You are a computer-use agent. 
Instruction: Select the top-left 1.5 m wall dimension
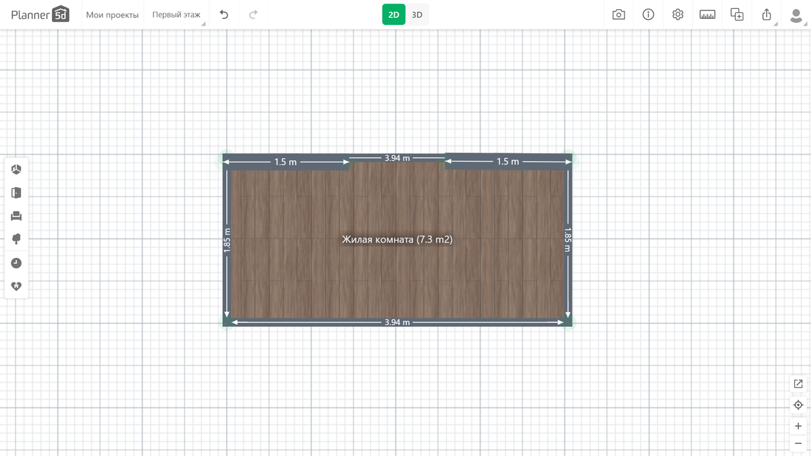click(285, 162)
